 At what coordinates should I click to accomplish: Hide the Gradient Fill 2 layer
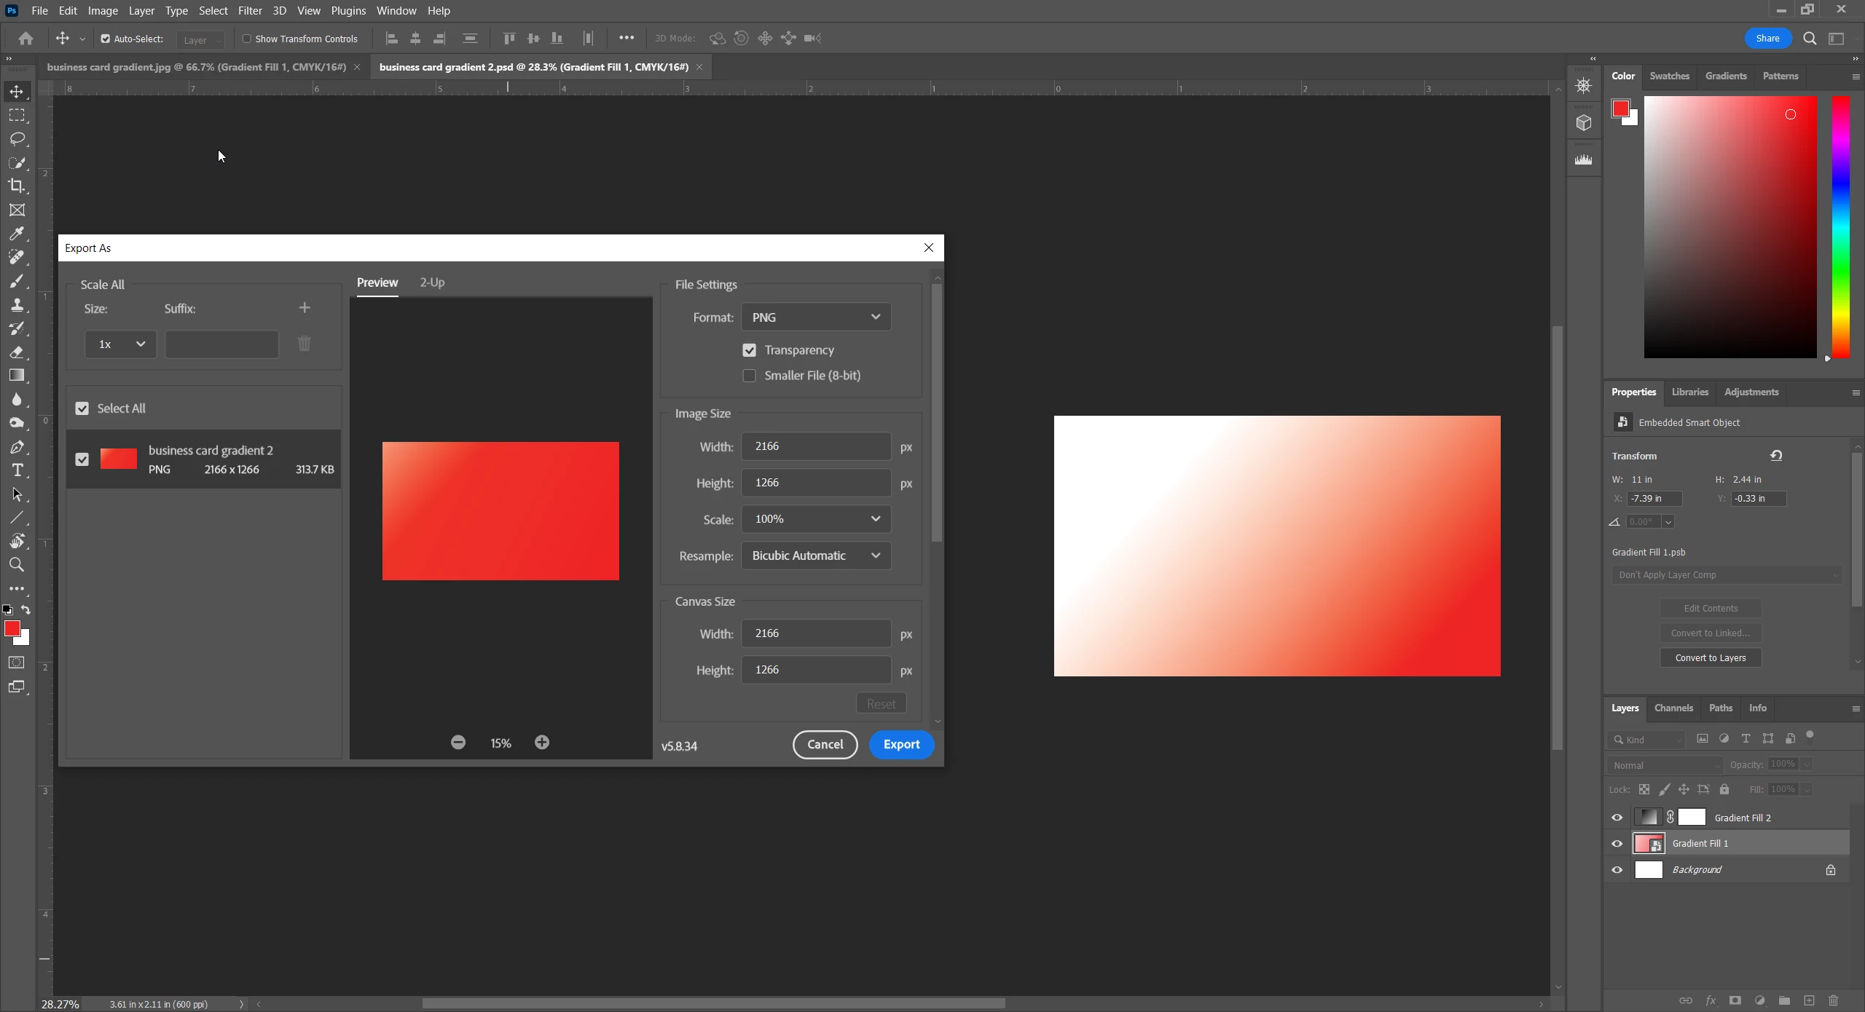coord(1617,818)
